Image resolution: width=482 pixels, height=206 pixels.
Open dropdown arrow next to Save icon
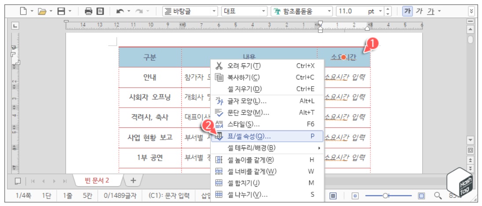coord(70,11)
